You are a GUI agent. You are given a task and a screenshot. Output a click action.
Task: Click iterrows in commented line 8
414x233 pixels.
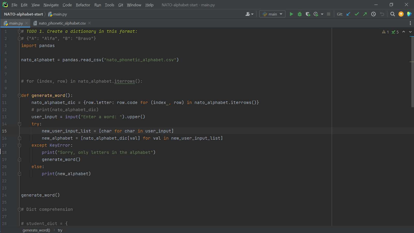coord(124,81)
